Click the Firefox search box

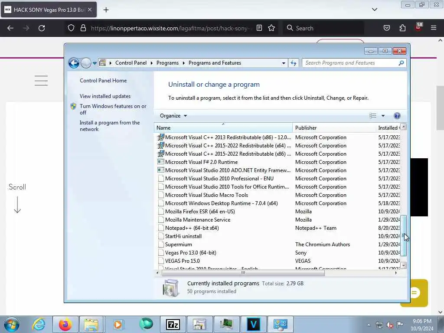coord(323,28)
